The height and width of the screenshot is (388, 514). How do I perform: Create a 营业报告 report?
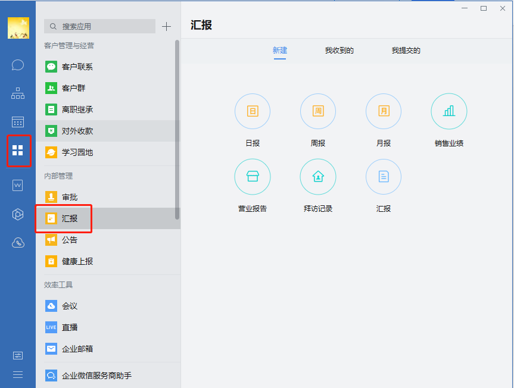[x=253, y=177]
